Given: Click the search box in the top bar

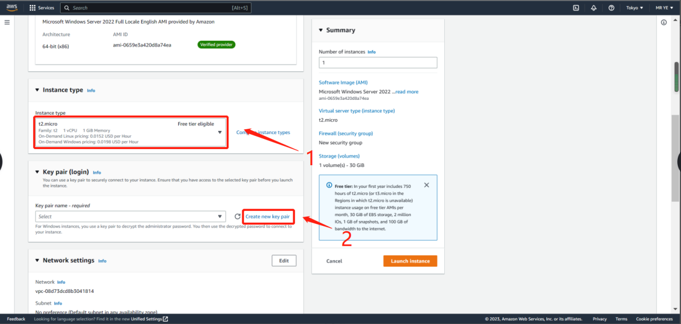Looking at the screenshot, I should [x=156, y=8].
